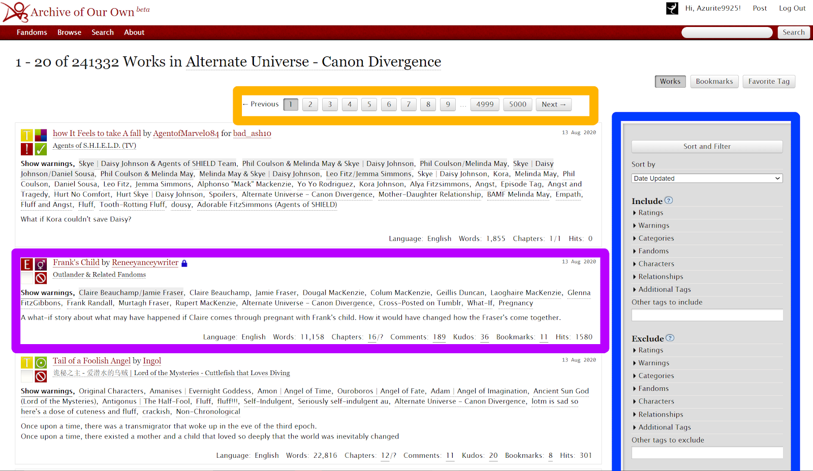The height and width of the screenshot is (471, 813).
Task: Focus the 'Other tags to exclude' field
Action: click(x=707, y=453)
